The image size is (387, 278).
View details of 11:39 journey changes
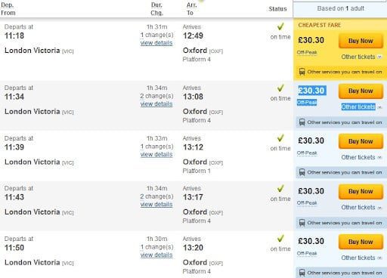[156, 154]
